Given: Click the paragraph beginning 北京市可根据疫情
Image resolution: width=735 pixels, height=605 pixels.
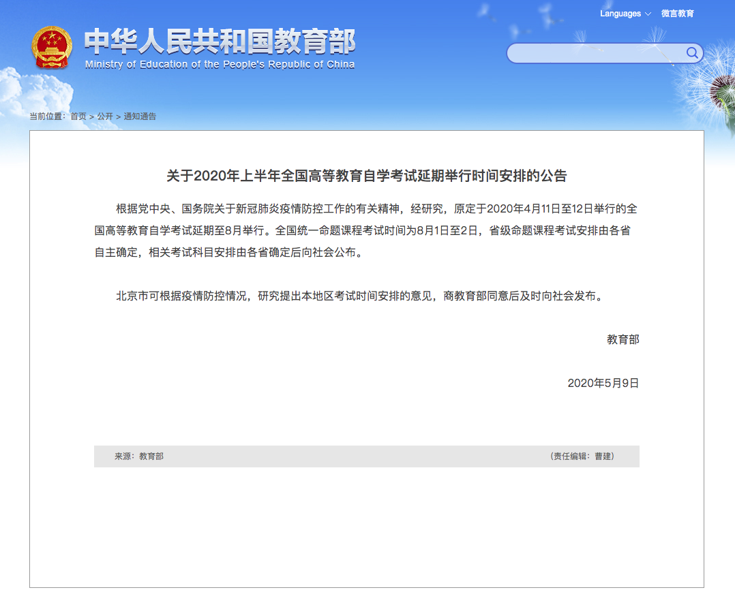Looking at the screenshot, I should [x=360, y=296].
